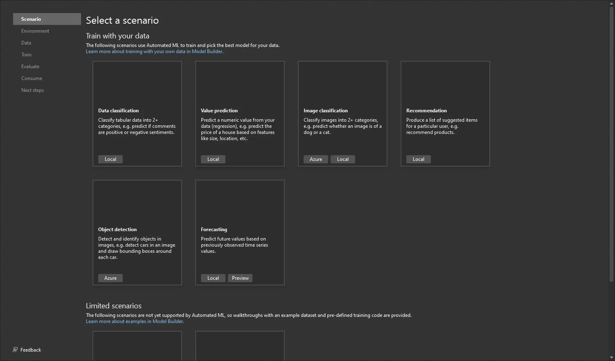
Task: Choose the Data classification scenario card
Action: (137, 114)
